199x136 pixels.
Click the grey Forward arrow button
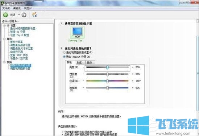click(24, 15)
